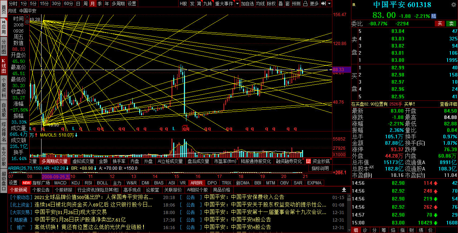
Task: Open the 应用 sidebar item
Action: 4,26
